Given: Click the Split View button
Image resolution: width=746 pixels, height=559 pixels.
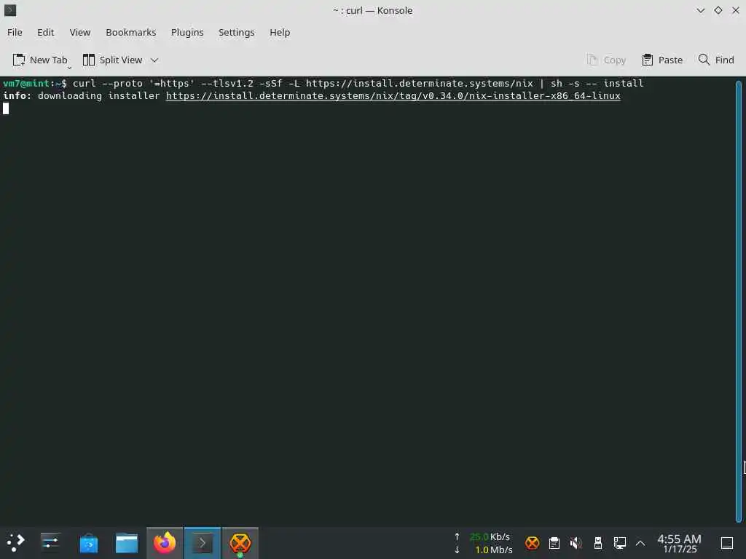Looking at the screenshot, I should [x=113, y=60].
